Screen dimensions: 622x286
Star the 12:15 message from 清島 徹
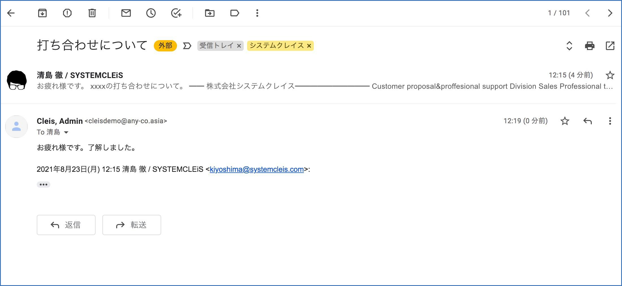pyautogui.click(x=610, y=75)
